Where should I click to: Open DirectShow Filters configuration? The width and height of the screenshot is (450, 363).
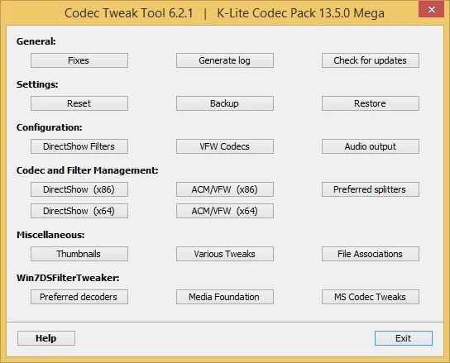(79, 146)
